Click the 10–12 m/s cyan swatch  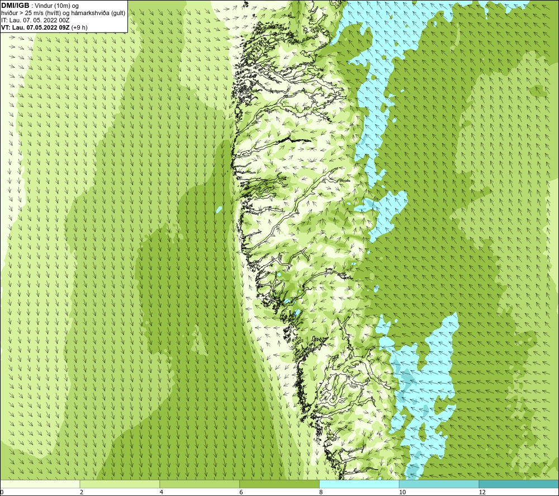439,484
